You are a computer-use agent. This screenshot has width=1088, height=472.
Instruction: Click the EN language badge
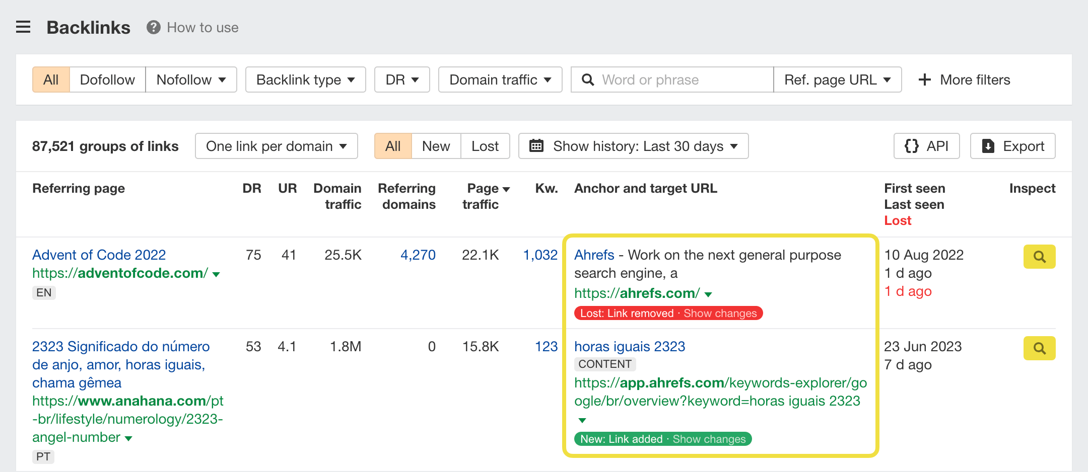coord(44,292)
